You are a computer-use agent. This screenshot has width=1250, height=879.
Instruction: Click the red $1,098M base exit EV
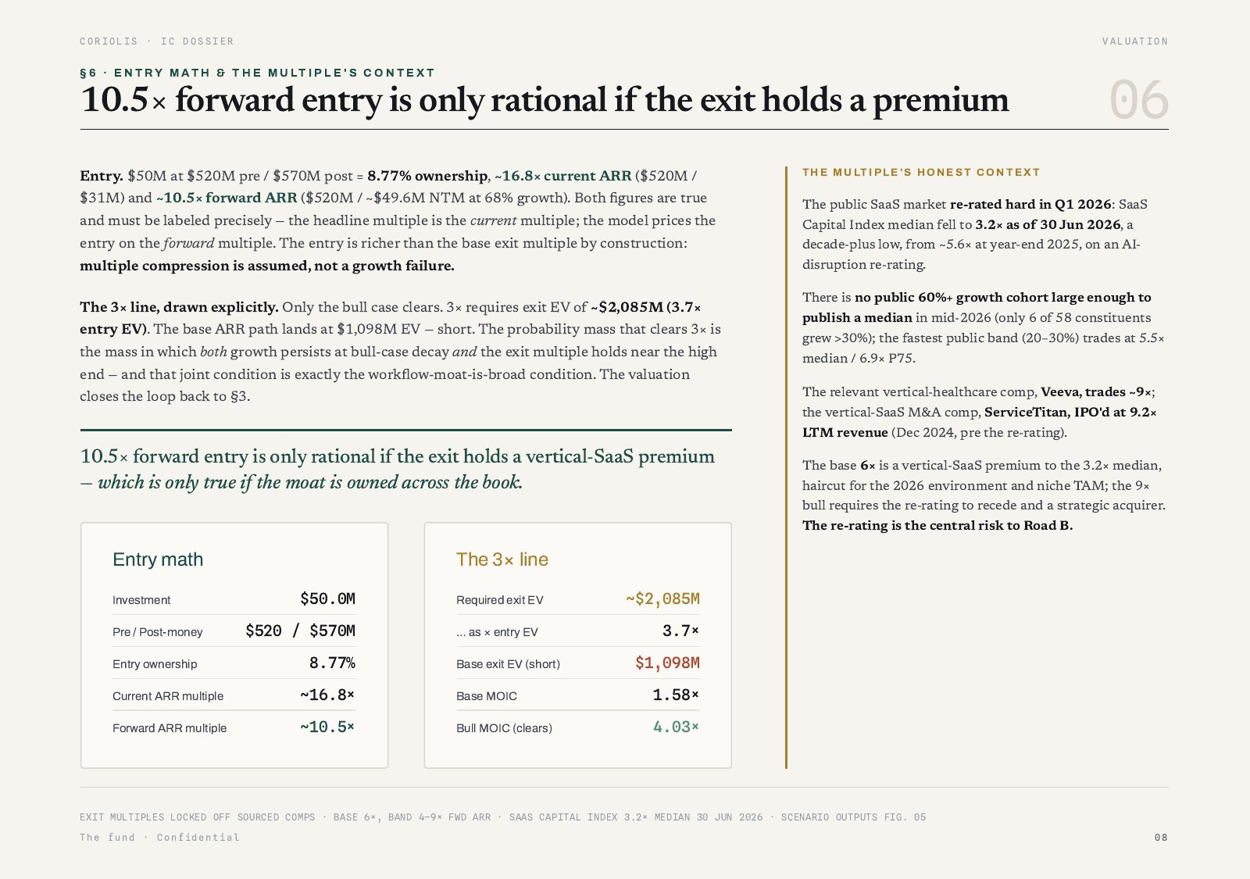pos(667,663)
